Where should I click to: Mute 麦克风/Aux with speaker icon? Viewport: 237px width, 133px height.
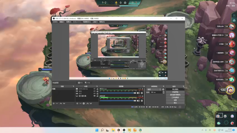[x=138, y=93]
